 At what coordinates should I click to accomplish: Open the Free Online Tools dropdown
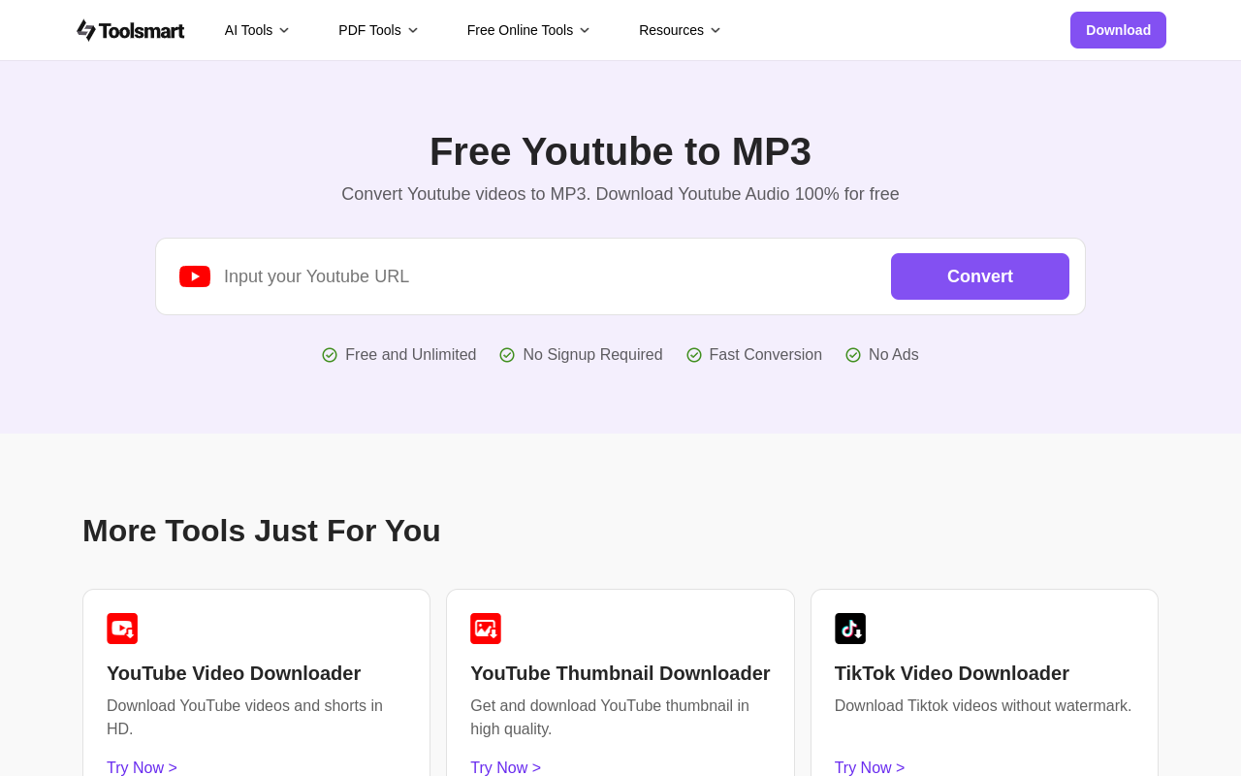[528, 30]
